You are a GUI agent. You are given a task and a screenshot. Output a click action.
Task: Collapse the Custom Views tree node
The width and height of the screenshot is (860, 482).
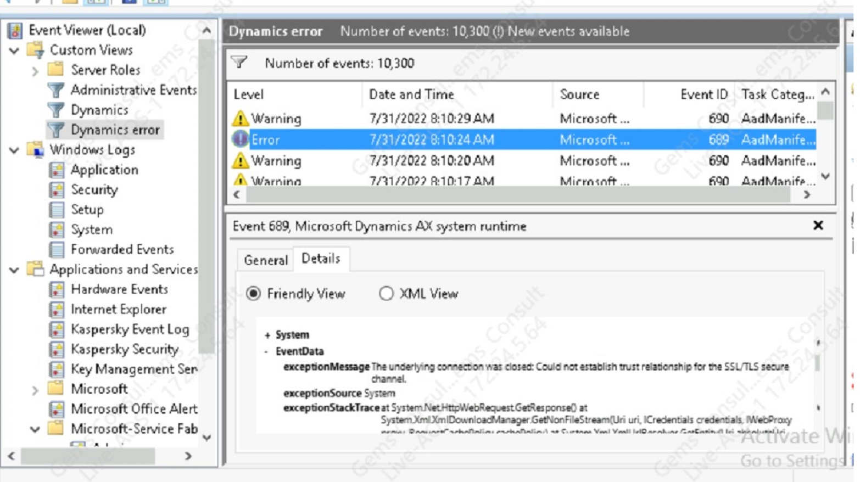click(15, 51)
